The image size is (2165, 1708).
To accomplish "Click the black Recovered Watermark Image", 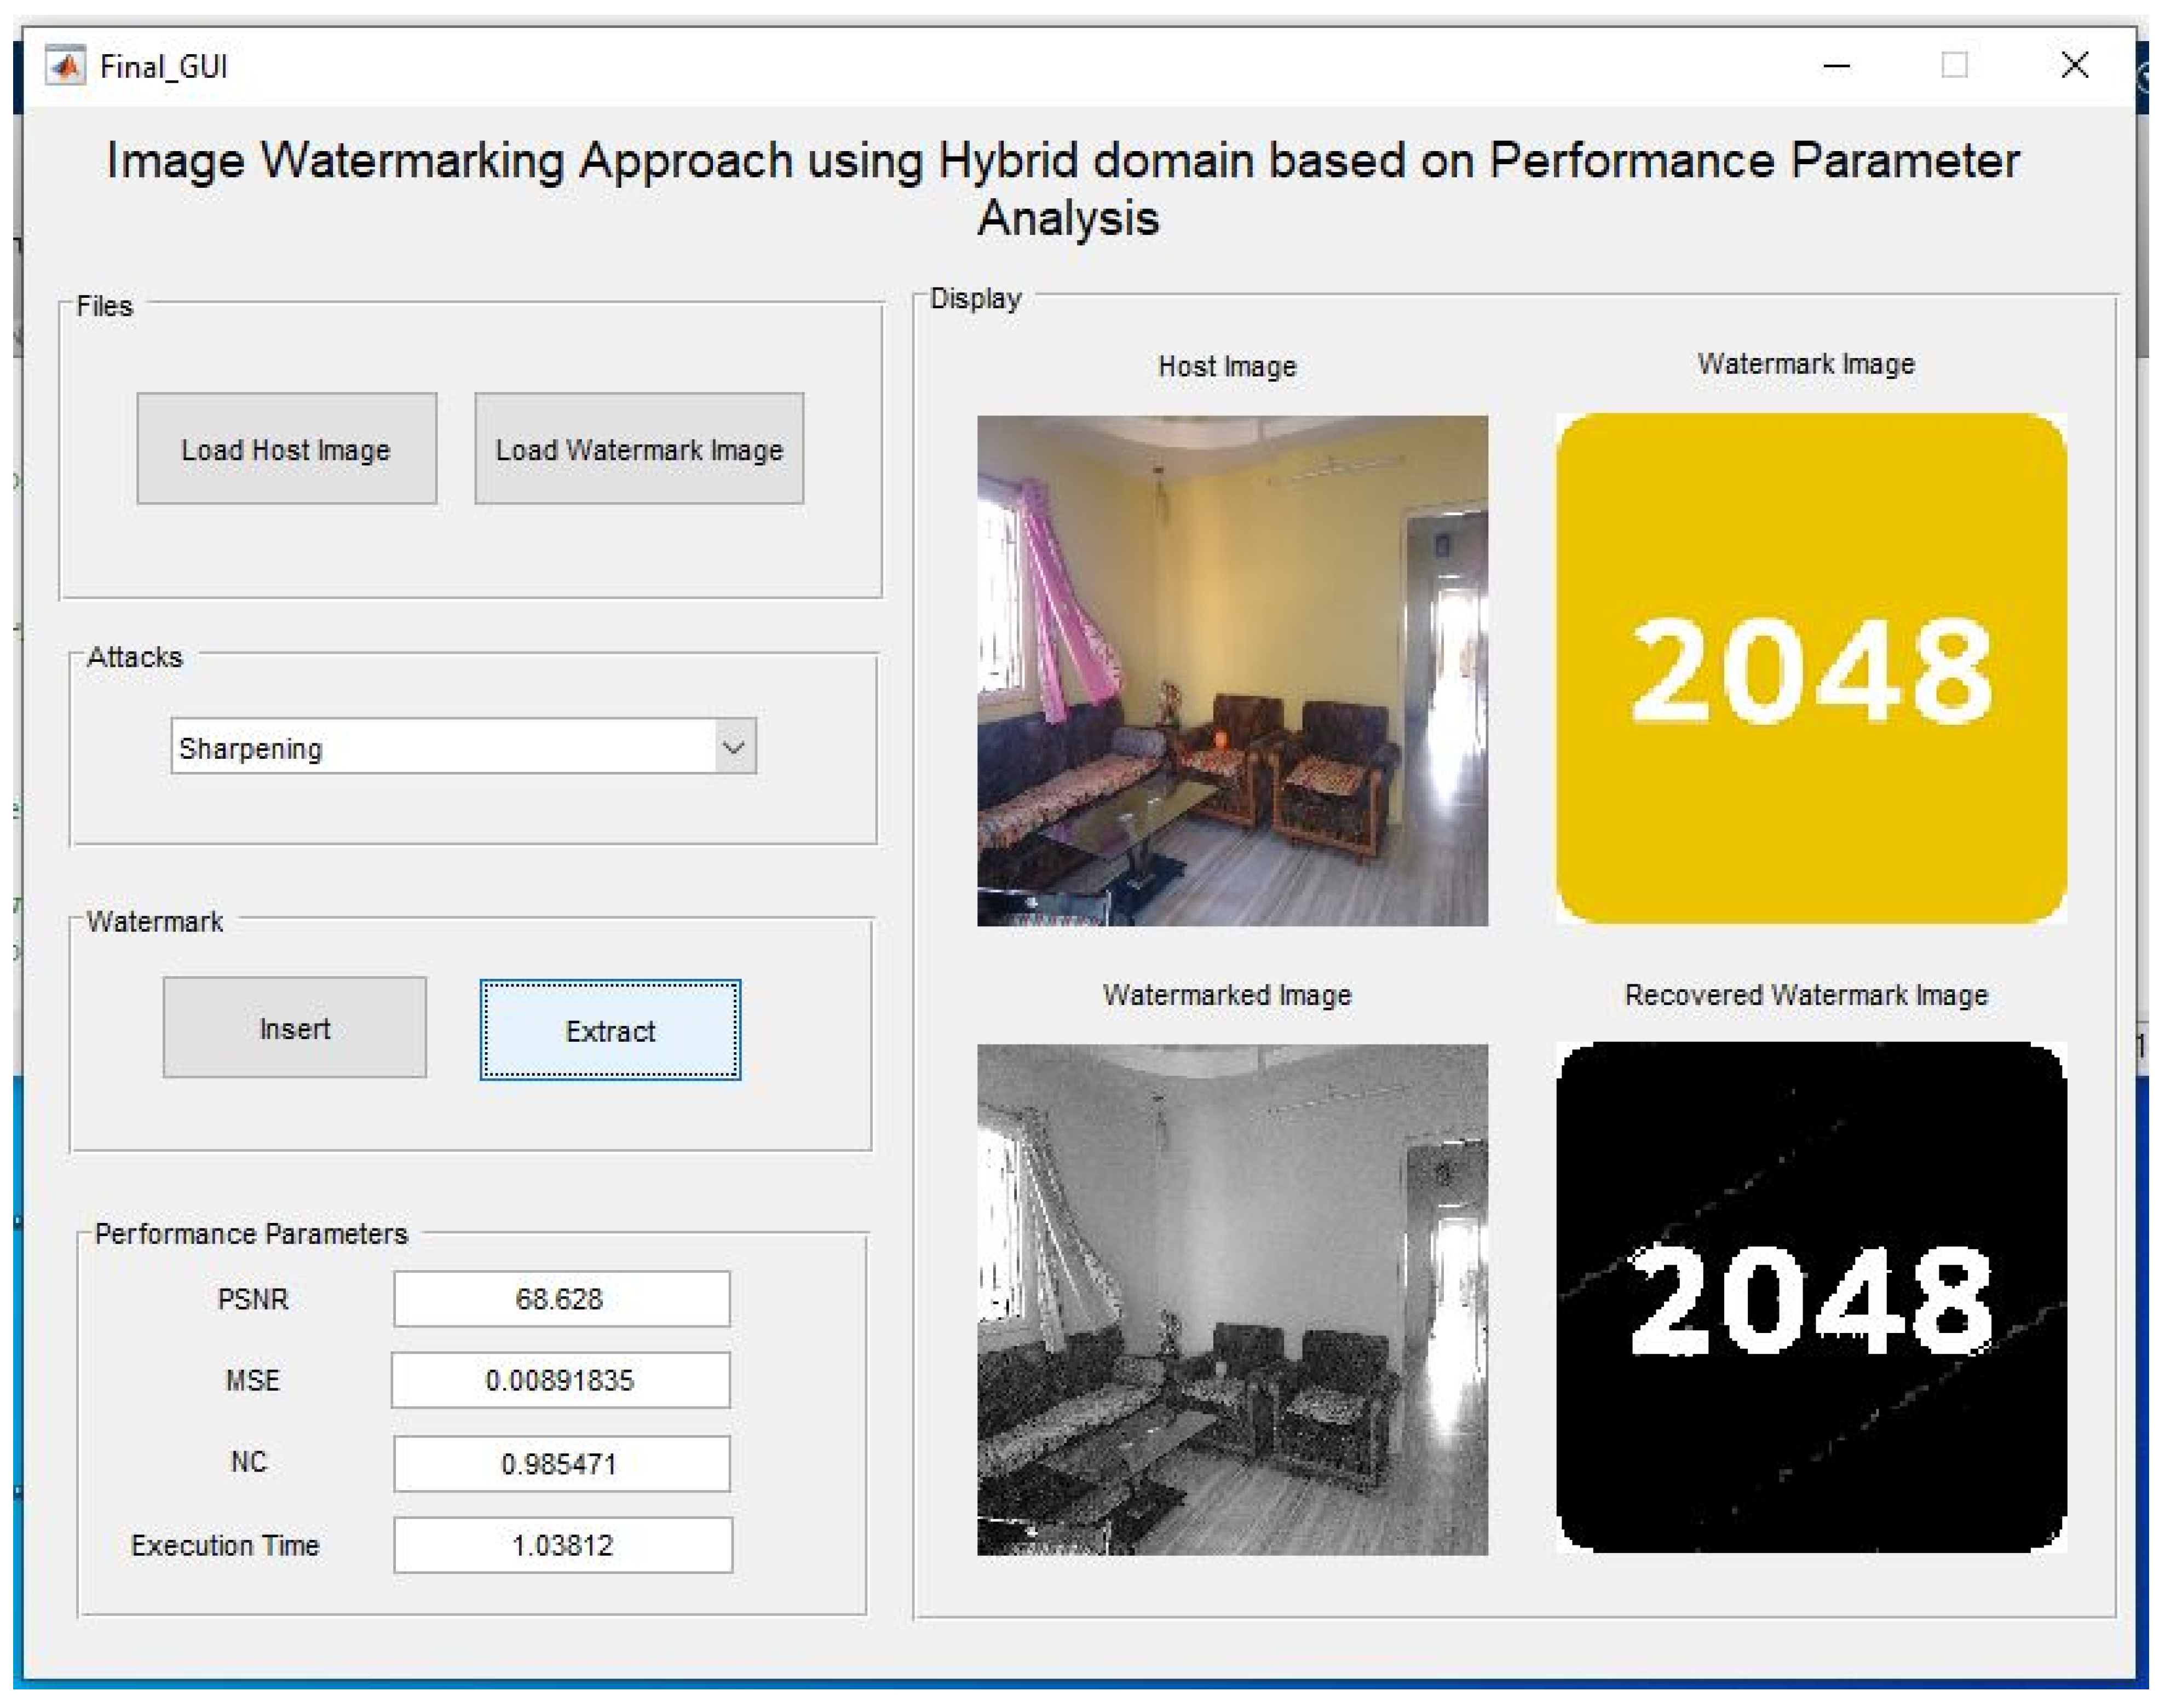I will [x=1810, y=1297].
